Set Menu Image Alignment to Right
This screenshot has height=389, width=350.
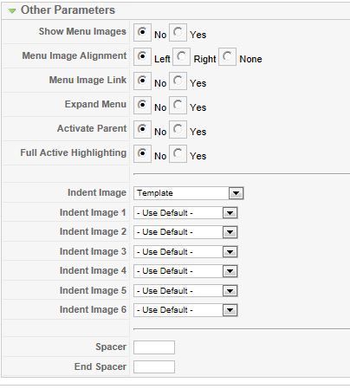pyautogui.click(x=181, y=56)
